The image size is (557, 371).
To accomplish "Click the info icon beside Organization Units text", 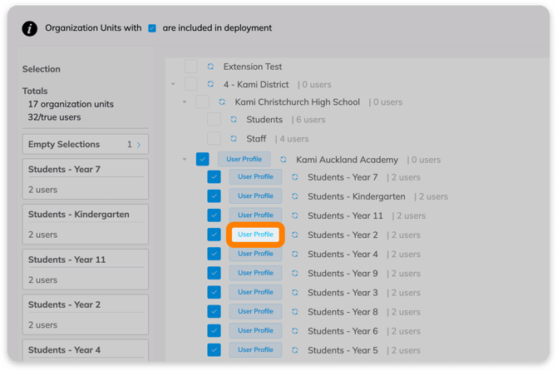I will (29, 28).
